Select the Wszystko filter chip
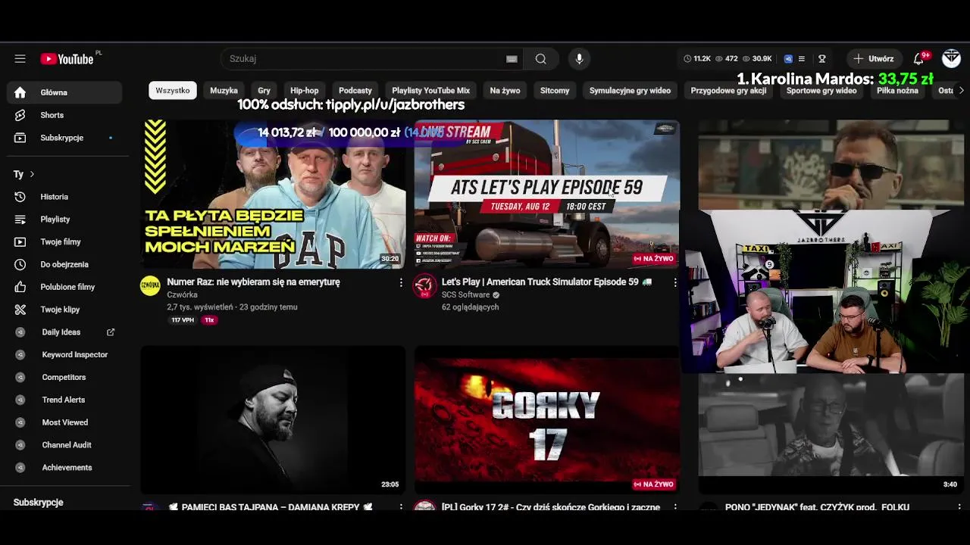970x545 pixels. [x=173, y=90]
